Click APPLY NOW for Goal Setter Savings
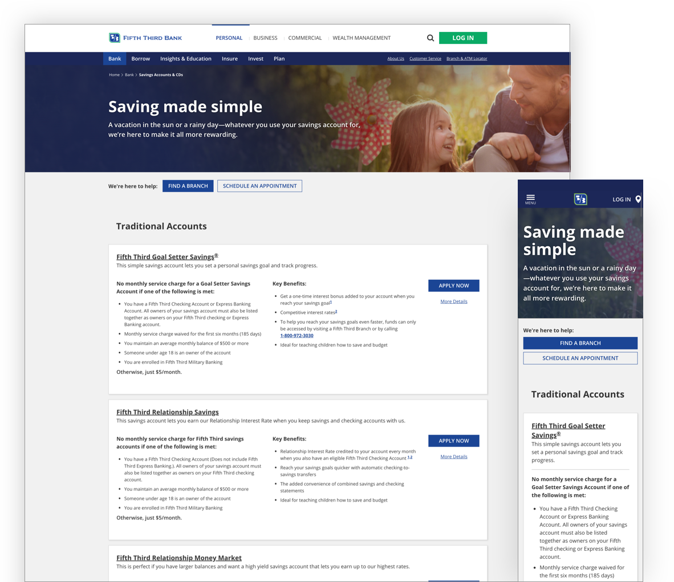 click(x=453, y=286)
